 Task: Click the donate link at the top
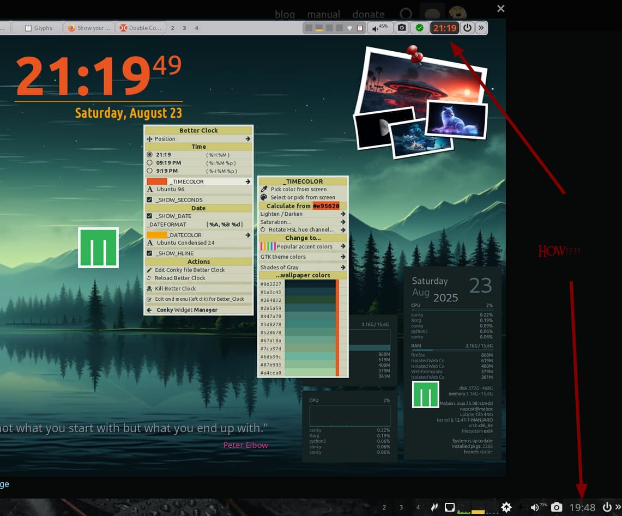coord(369,14)
